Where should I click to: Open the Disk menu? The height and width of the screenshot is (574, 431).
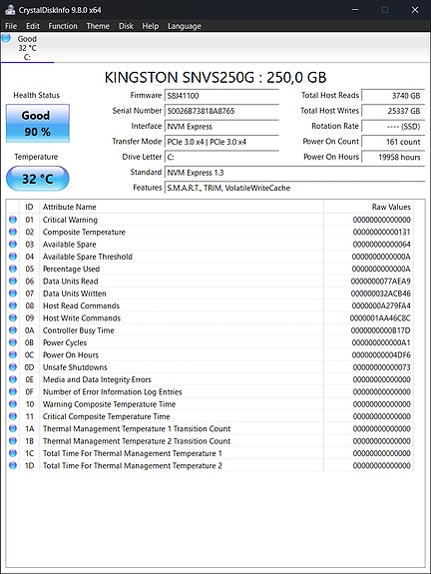(126, 26)
